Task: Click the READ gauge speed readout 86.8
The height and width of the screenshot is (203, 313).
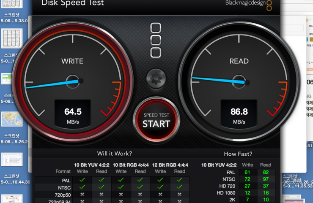Action: 239,112
